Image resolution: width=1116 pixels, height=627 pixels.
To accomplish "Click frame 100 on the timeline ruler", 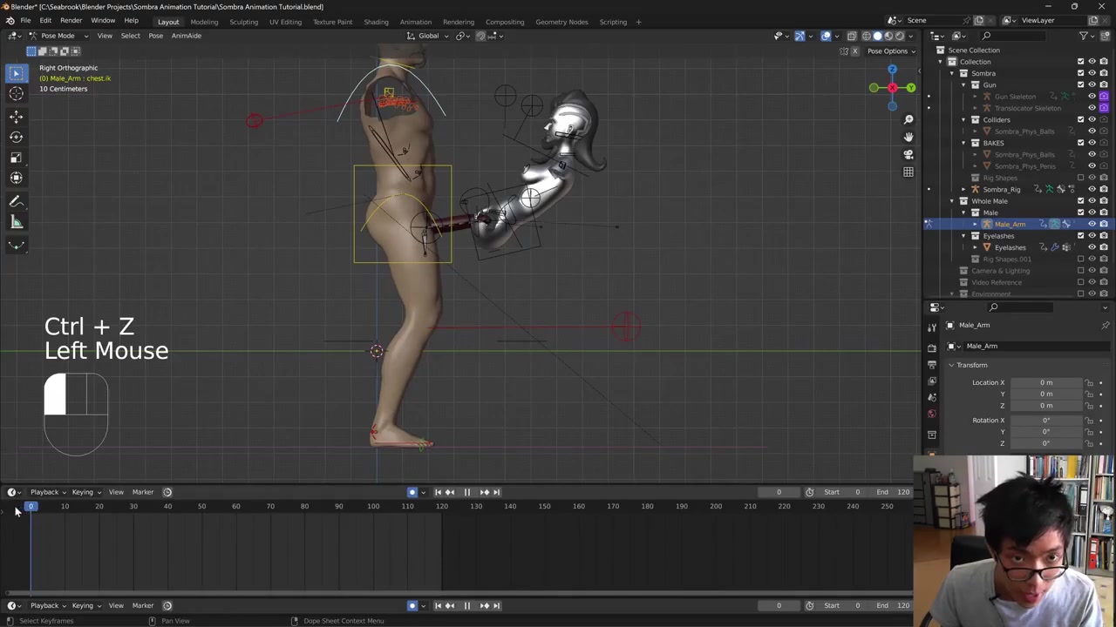I will pos(373,506).
